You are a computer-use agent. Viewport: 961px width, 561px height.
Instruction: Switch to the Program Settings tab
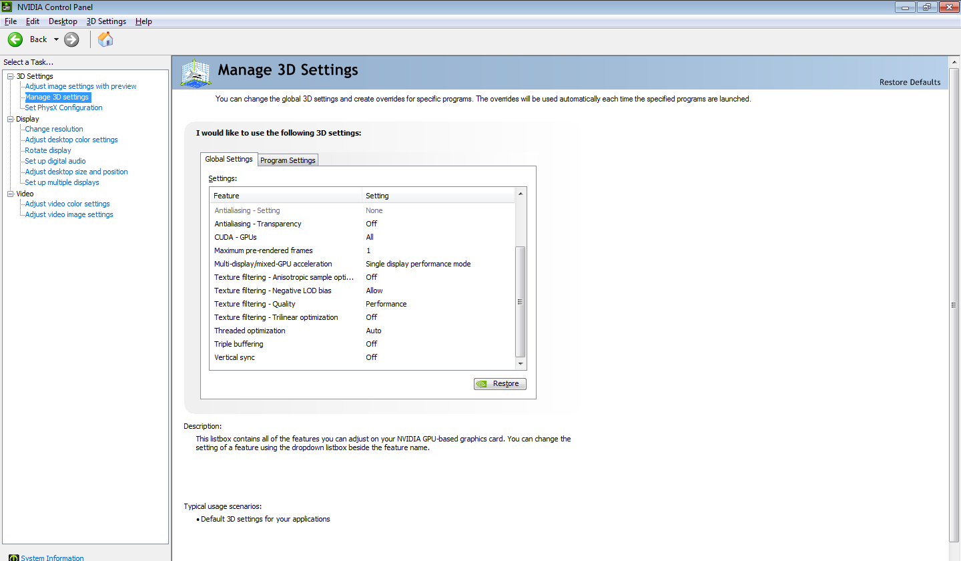(x=288, y=160)
